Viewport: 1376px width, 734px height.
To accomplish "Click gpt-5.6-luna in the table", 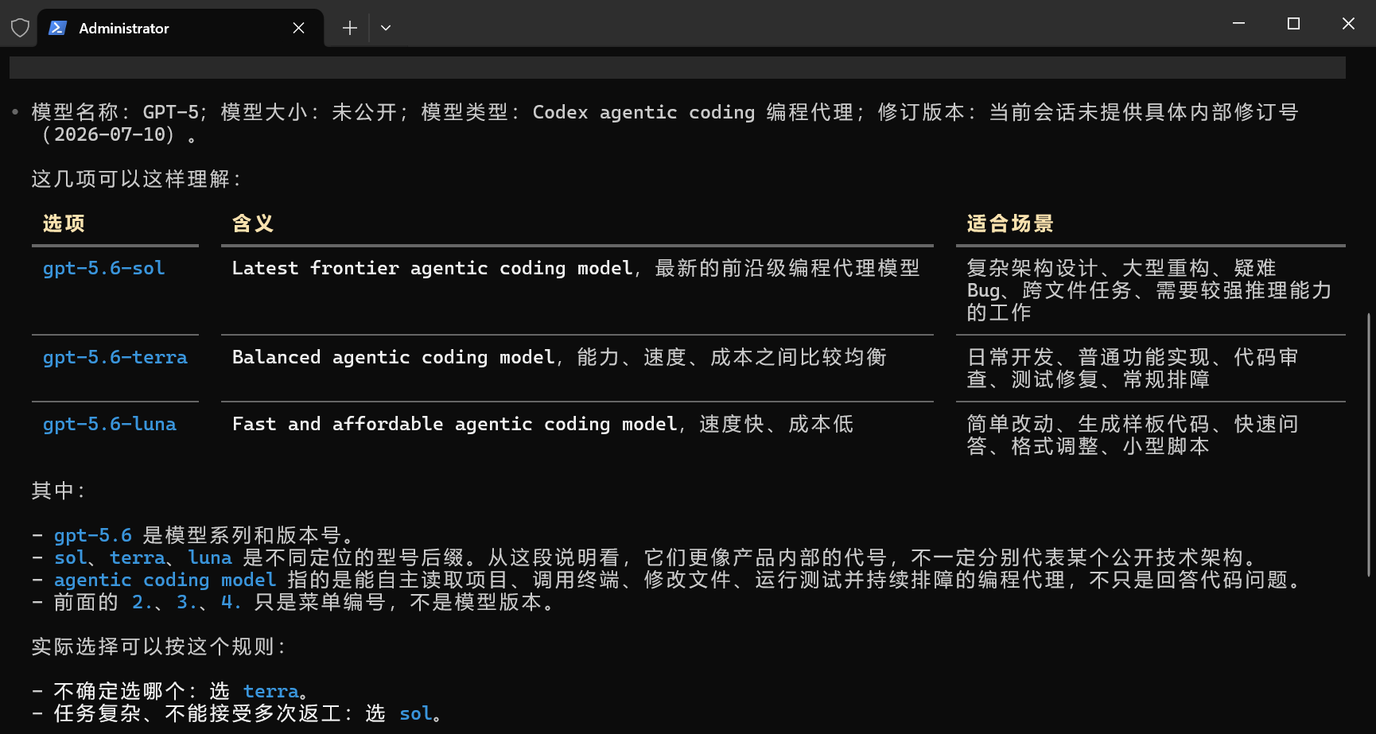I will 109,424.
